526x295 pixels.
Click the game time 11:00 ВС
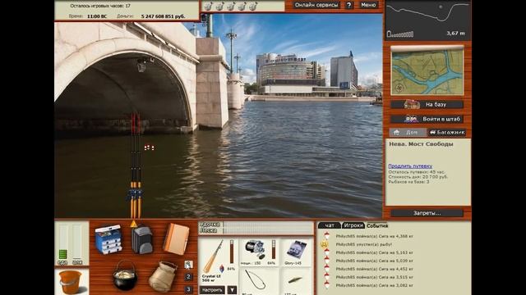pos(97,16)
